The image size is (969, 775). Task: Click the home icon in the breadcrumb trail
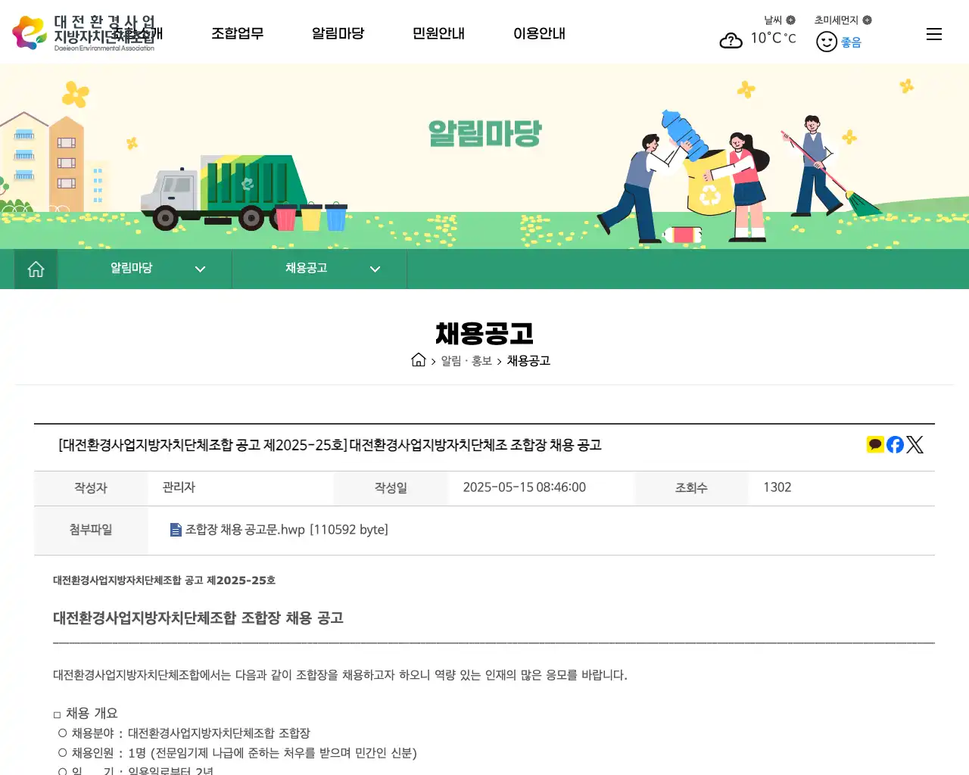419,360
